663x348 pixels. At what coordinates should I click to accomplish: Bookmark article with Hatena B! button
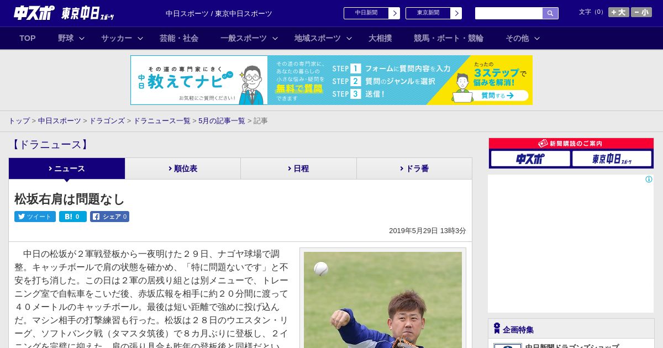point(73,217)
